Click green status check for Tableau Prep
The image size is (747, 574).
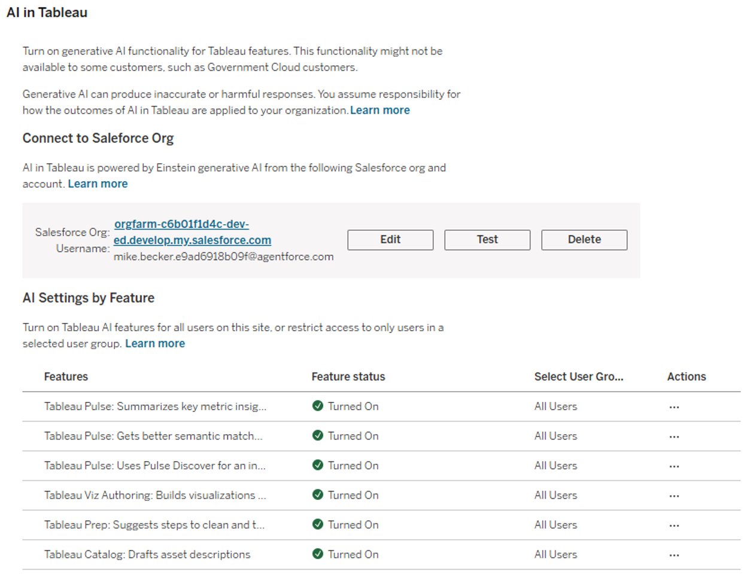point(318,524)
